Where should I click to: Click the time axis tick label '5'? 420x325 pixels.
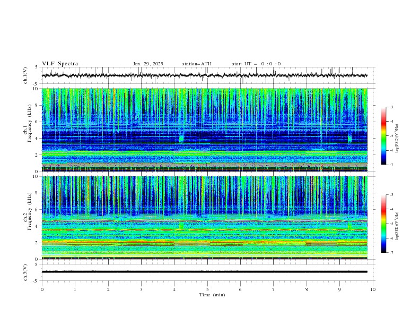click(207, 289)
